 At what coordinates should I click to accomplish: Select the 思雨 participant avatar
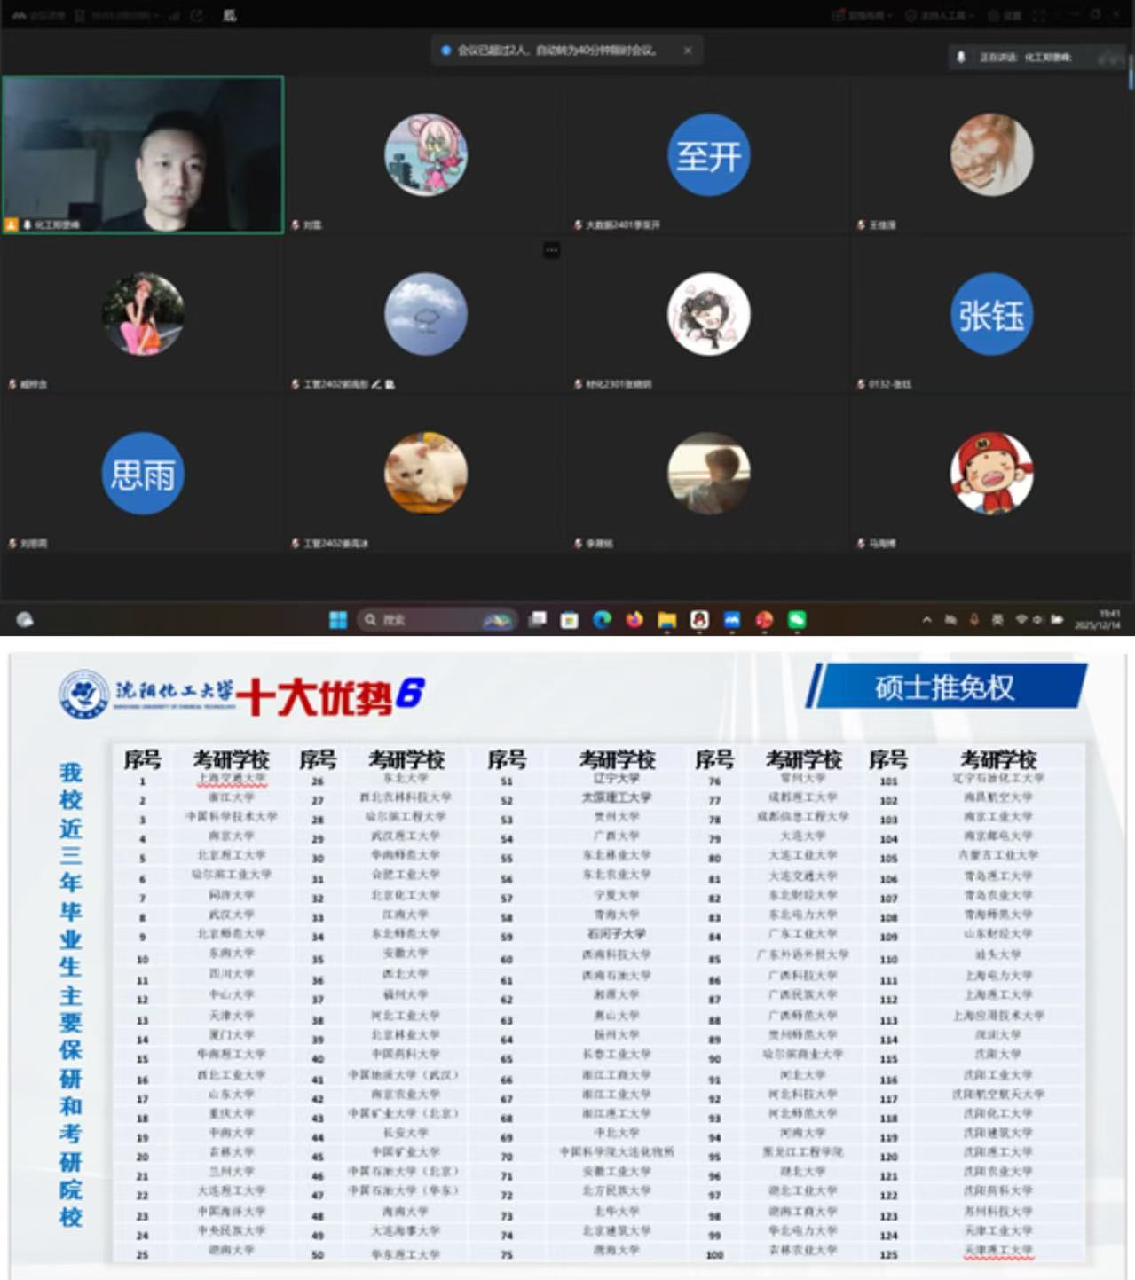pos(142,474)
